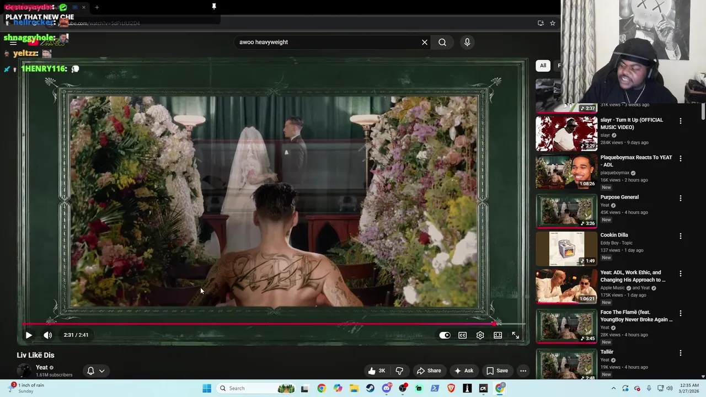Launch Steam from the taskbar
This screenshot has width=706, height=397.
coord(370,388)
